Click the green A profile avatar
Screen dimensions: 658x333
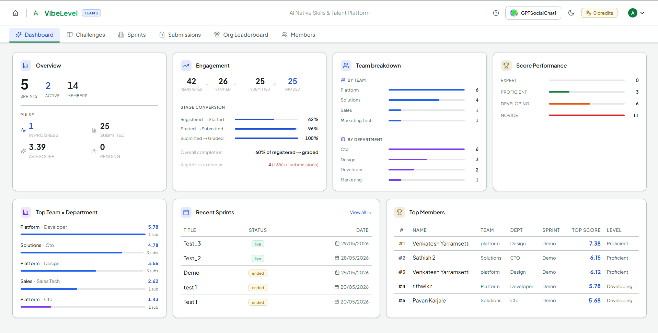coord(633,13)
